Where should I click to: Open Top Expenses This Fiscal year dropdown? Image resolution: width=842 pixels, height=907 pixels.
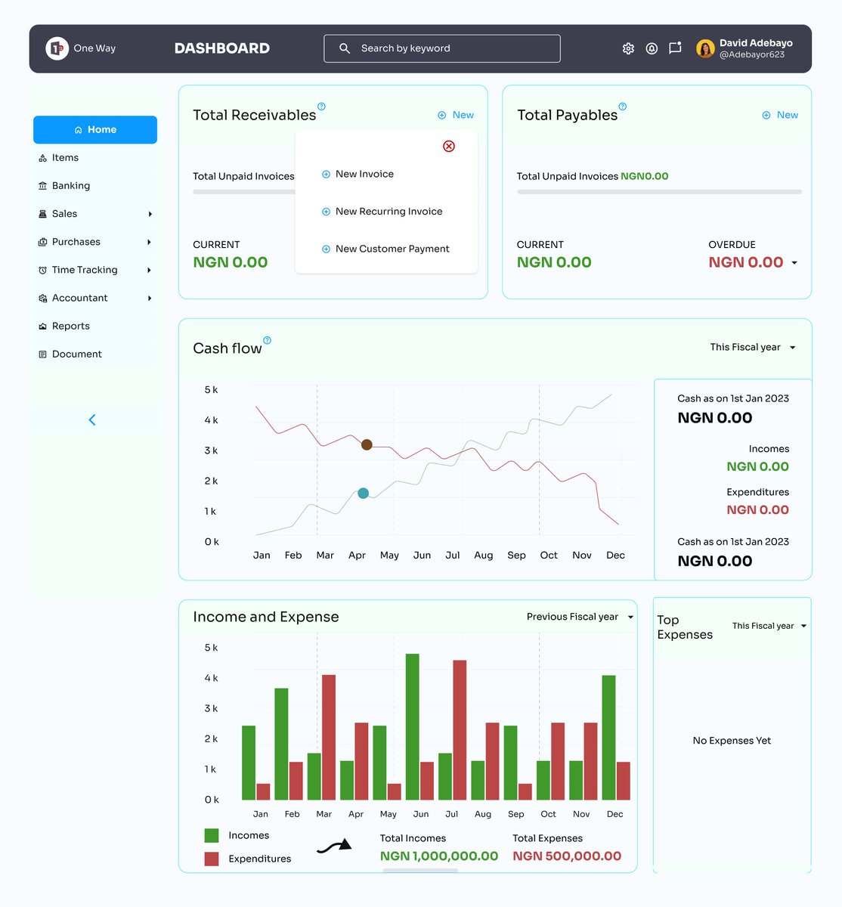[x=769, y=626]
